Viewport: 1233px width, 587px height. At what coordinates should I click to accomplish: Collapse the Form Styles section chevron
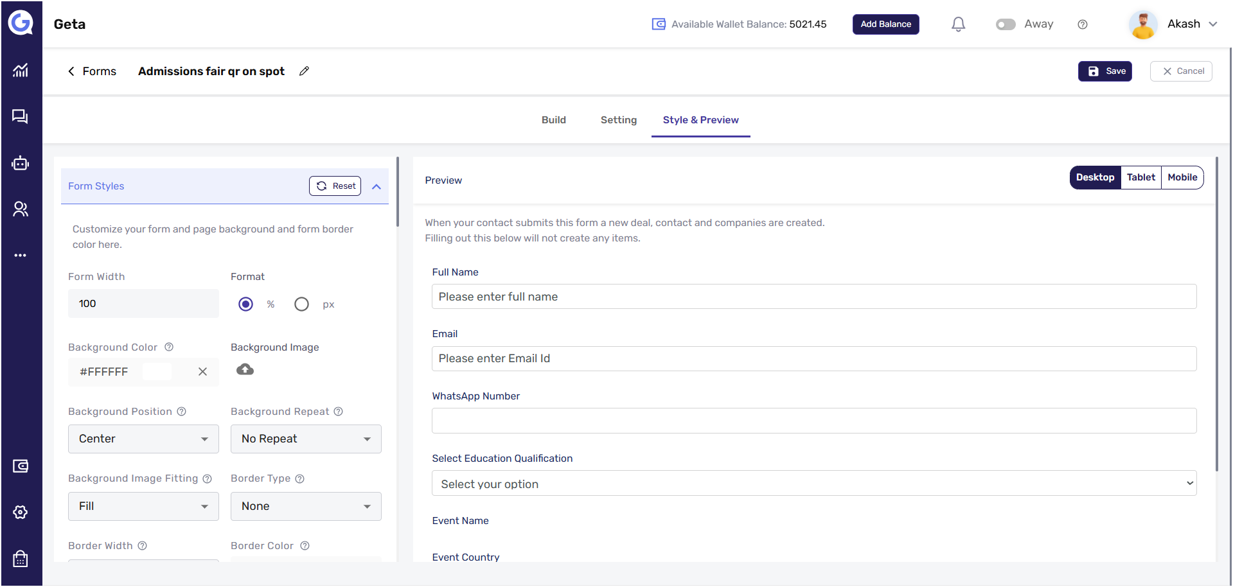pos(377,186)
